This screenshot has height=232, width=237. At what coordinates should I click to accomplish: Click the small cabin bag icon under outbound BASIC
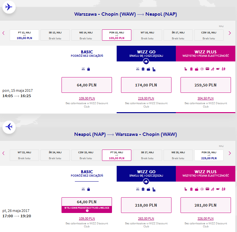click(x=89, y=69)
